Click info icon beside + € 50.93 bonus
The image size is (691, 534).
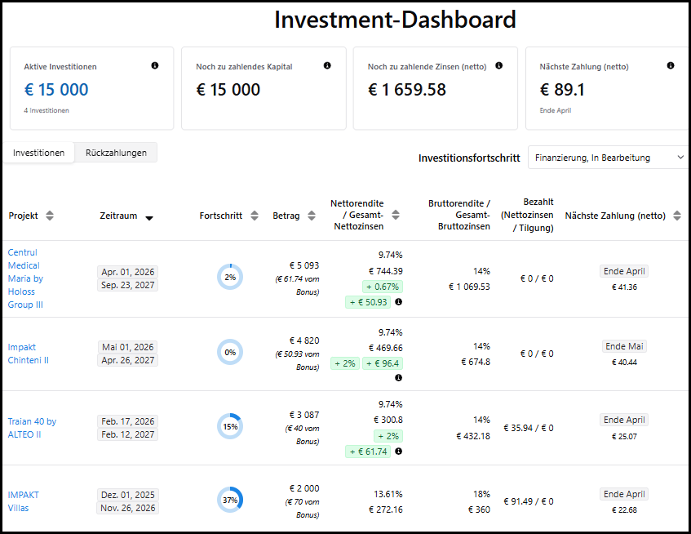(x=399, y=302)
